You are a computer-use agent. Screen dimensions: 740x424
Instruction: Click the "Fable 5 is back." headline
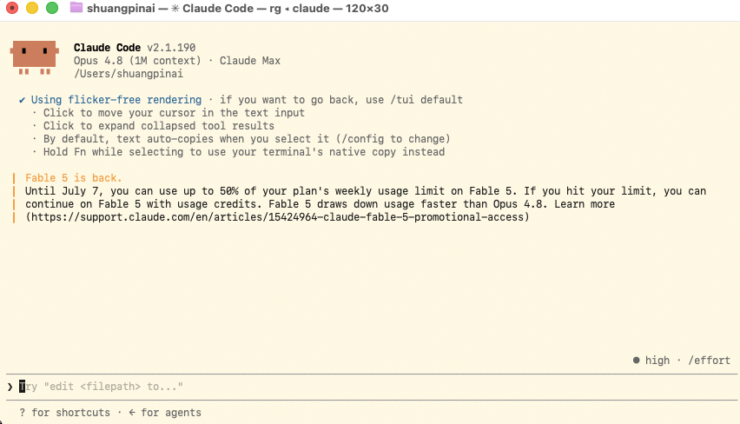(74, 178)
